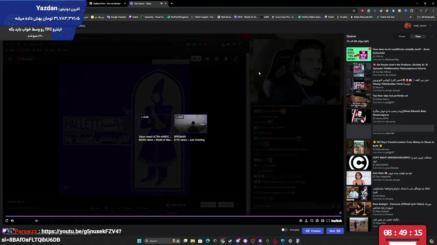Open the Google Translate bookmark
437x245 pixels.
(x=116, y=17)
